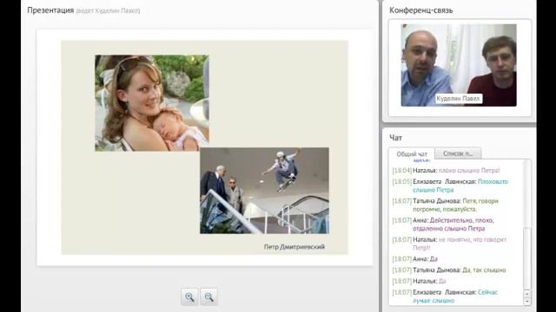Click the Презентация panel title
This screenshot has height=312, width=556.
pyautogui.click(x=50, y=10)
